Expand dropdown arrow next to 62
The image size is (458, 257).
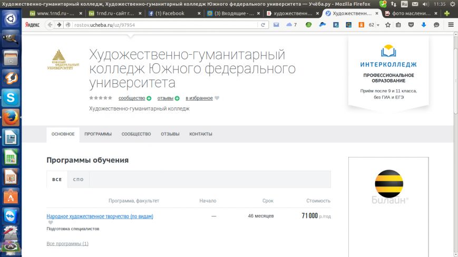coord(378,25)
